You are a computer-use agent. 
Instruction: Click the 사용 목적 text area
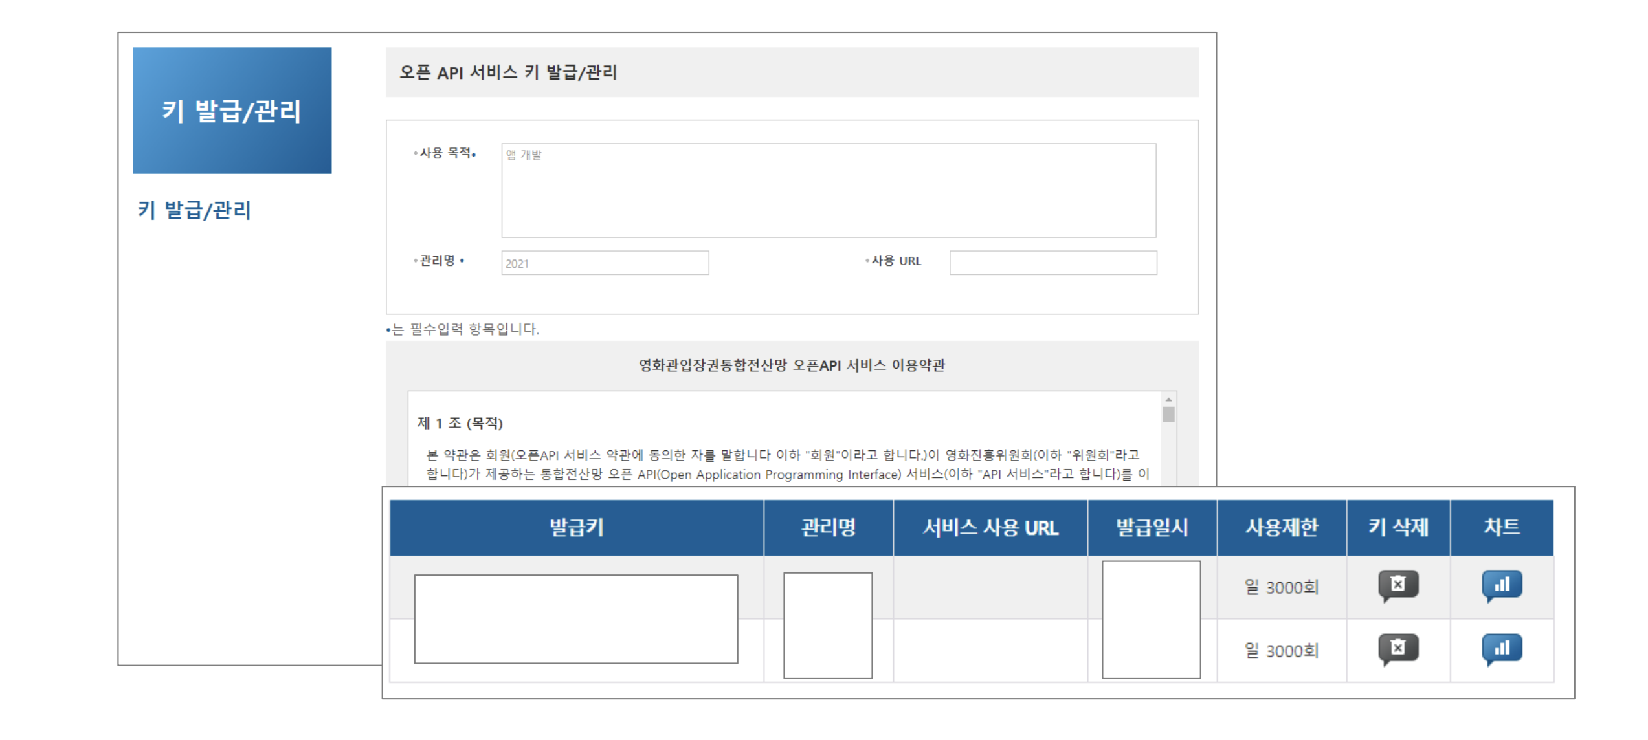(x=828, y=190)
